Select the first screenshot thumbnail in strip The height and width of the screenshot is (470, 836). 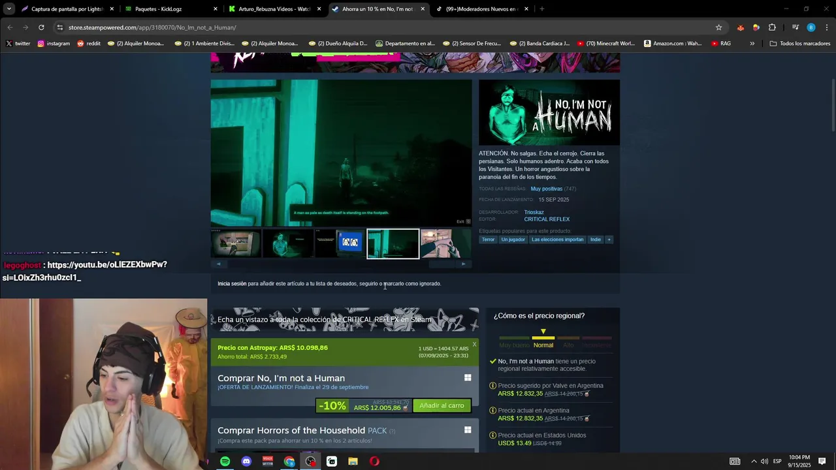pos(236,243)
